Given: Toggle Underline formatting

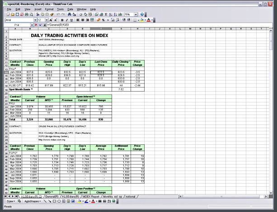Looking at the screenshot, I should pos(71,20).
